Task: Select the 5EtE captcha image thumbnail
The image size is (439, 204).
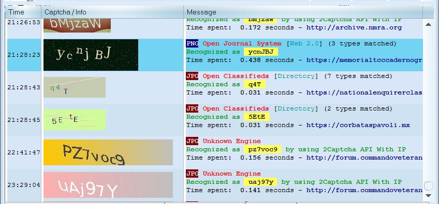Action: 75,120
